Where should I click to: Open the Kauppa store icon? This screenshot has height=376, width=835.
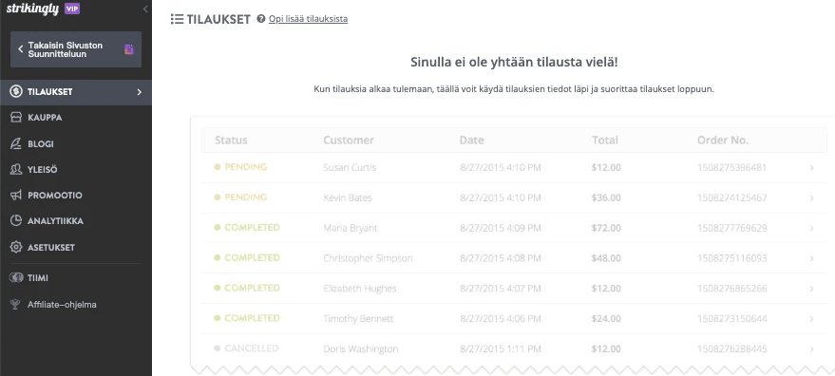click(x=16, y=118)
